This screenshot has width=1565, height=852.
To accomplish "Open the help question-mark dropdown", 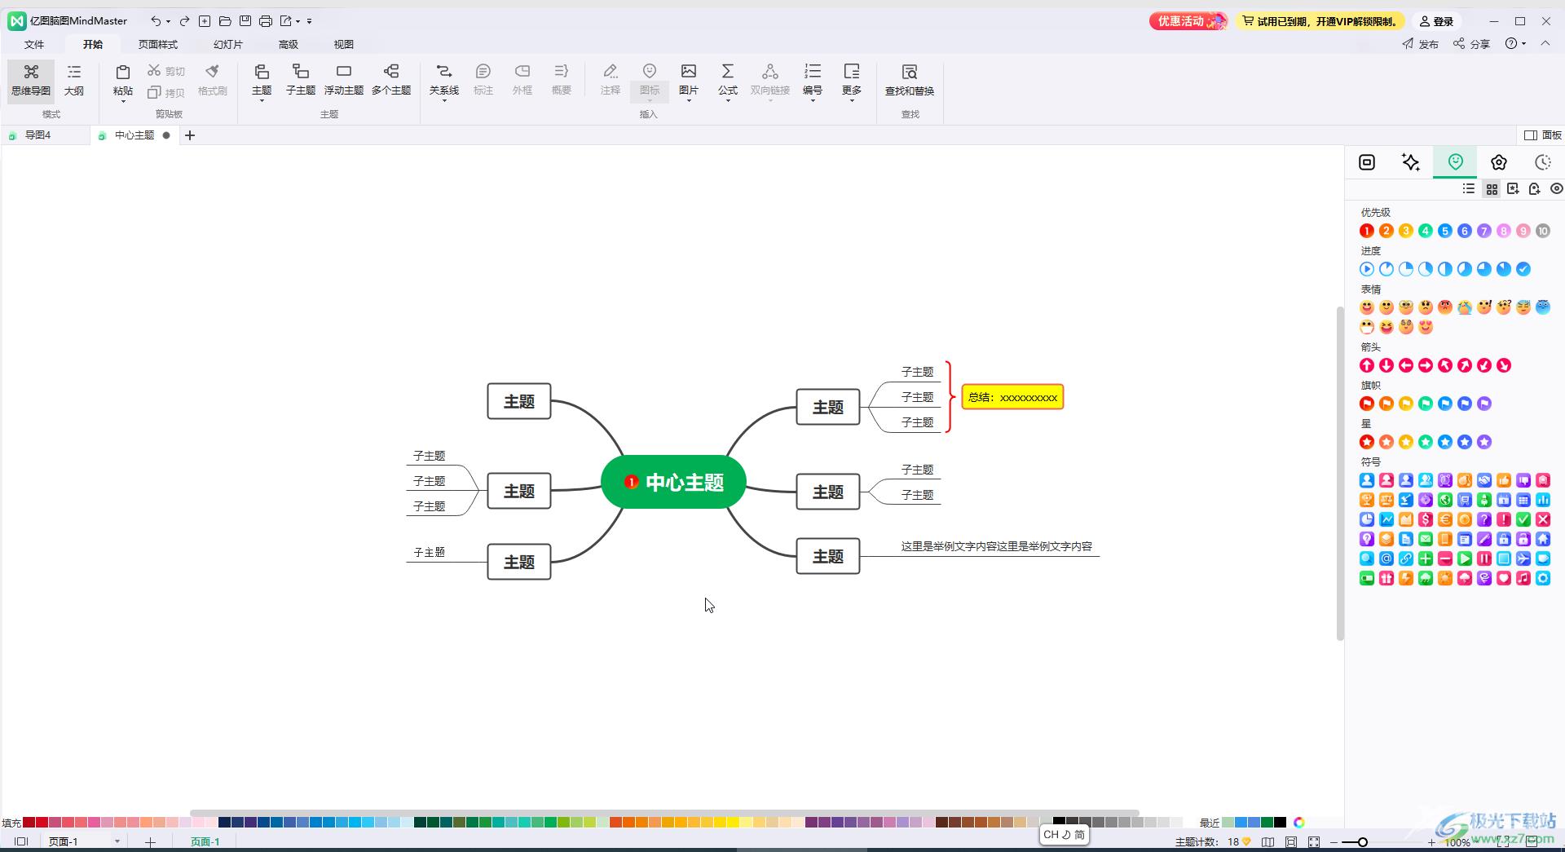I will click(x=1515, y=44).
